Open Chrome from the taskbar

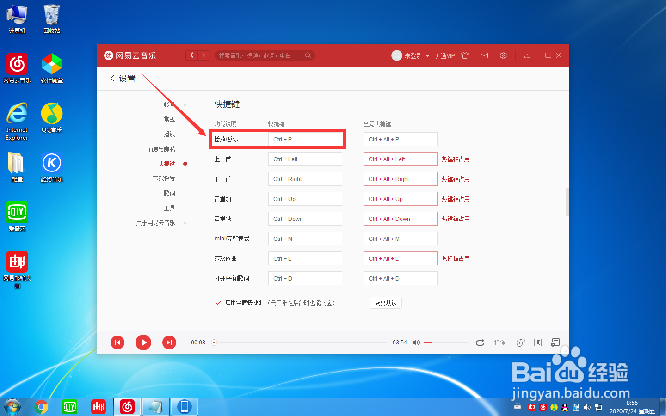click(x=41, y=407)
